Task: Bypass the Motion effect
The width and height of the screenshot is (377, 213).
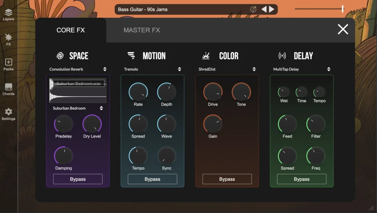Action: 152,179
